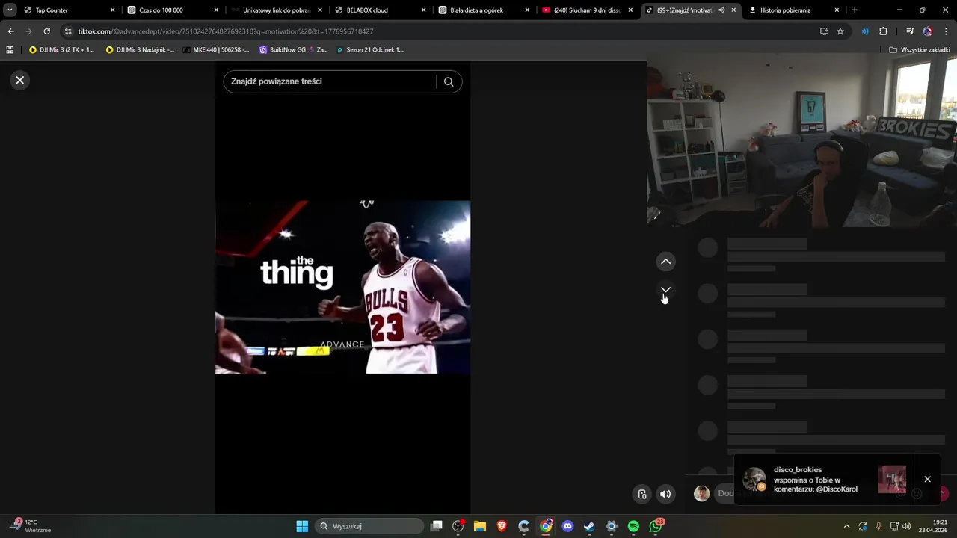Open Windows Start menu

tap(302, 526)
